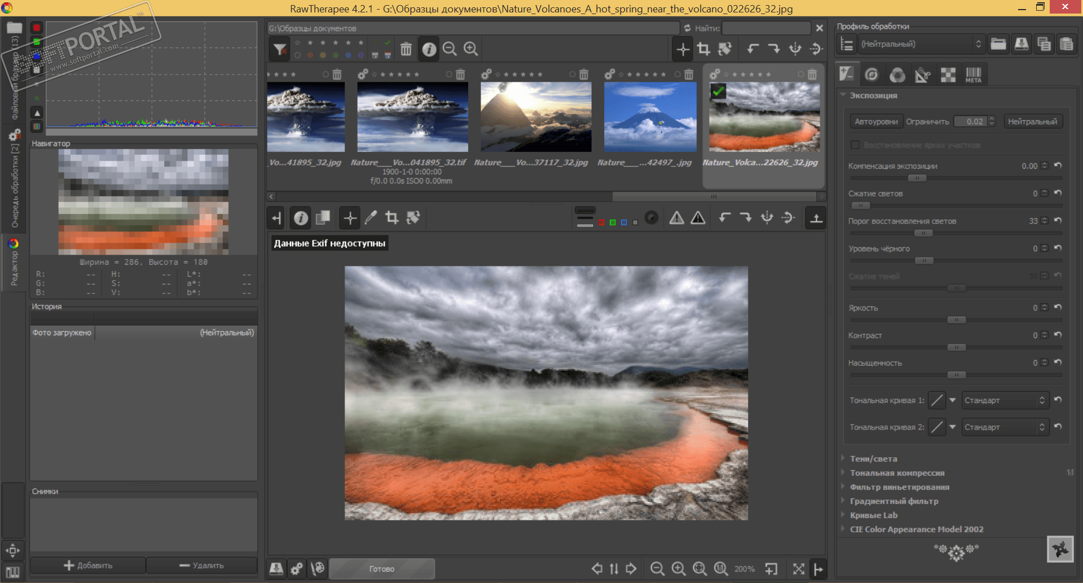Image resolution: width=1083 pixels, height=583 pixels.
Task: Expand CIE Color Appearance Model 2002
Action: (916, 529)
